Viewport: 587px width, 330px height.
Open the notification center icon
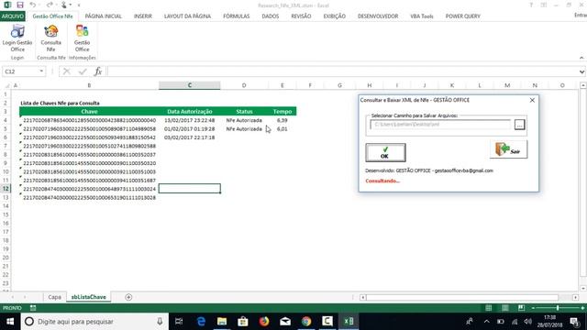tap(574, 322)
